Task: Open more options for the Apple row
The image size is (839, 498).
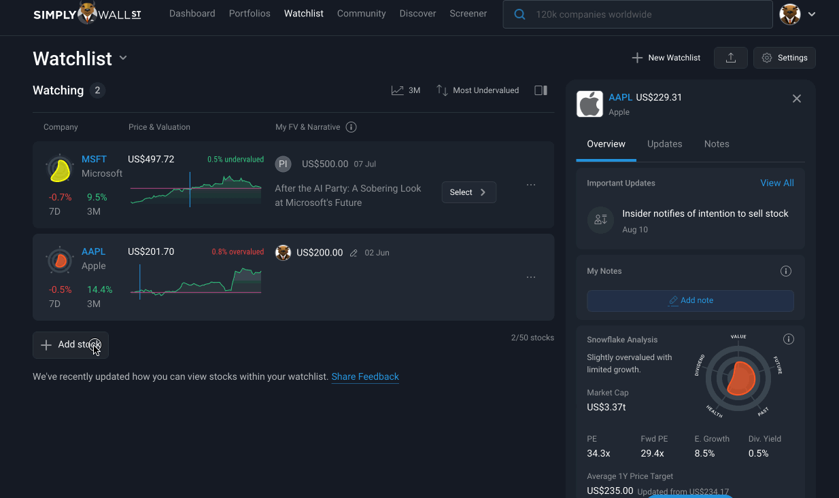Action: click(531, 277)
